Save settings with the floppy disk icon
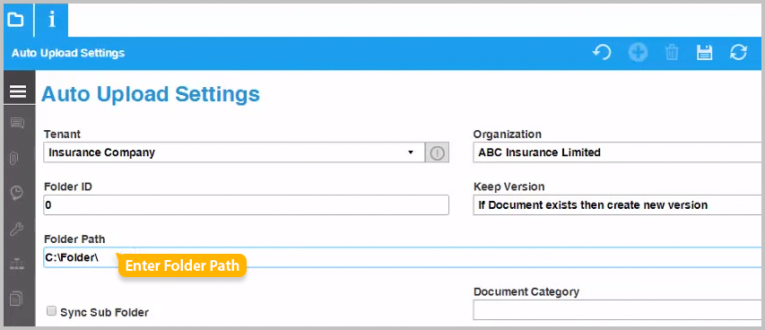This screenshot has height=330, width=765. (x=705, y=53)
